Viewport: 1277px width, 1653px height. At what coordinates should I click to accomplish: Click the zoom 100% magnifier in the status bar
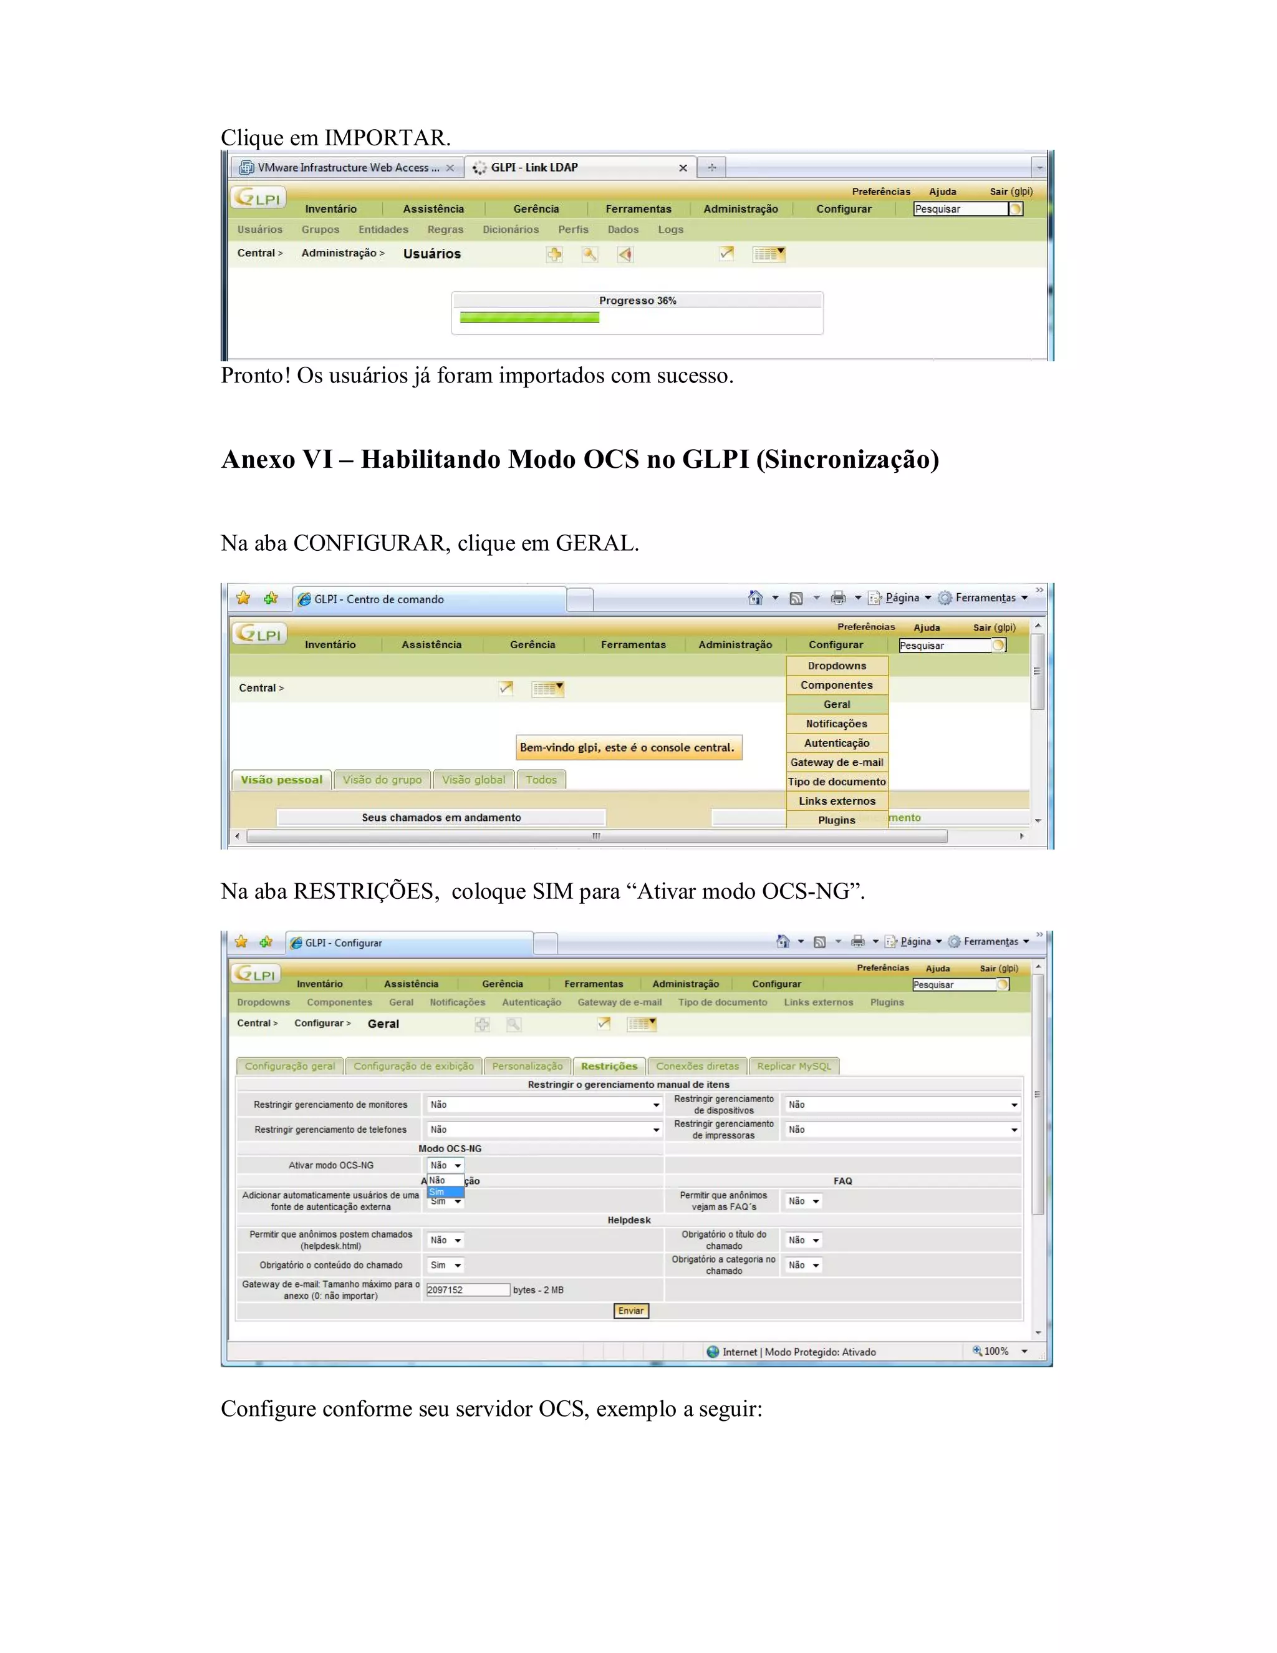976,1351
